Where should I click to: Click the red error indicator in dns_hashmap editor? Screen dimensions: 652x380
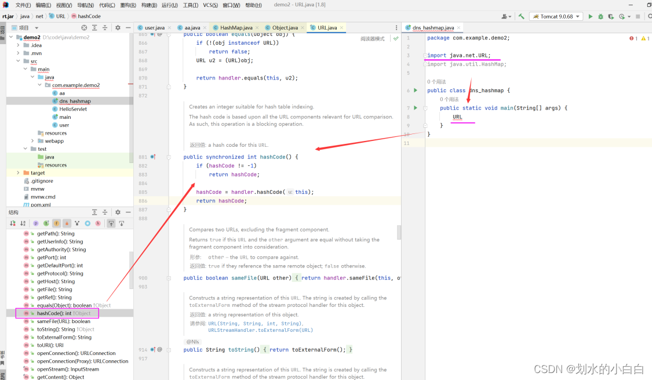click(633, 38)
